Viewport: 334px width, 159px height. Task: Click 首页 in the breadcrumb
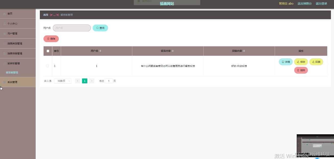point(46,15)
